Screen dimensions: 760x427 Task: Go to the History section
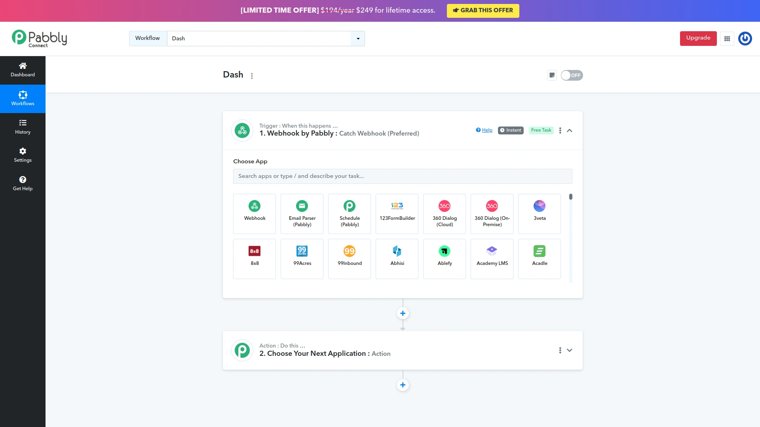(x=23, y=127)
